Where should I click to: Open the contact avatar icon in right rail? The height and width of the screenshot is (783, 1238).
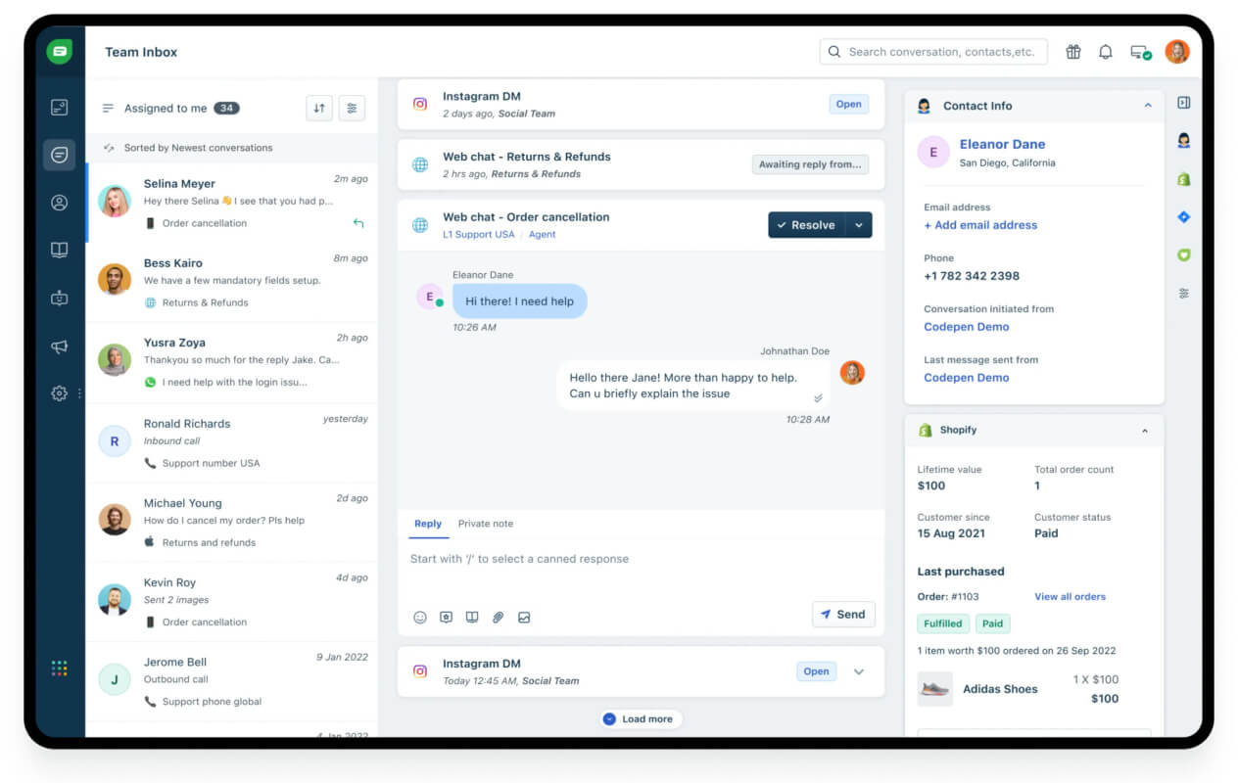(x=1183, y=141)
